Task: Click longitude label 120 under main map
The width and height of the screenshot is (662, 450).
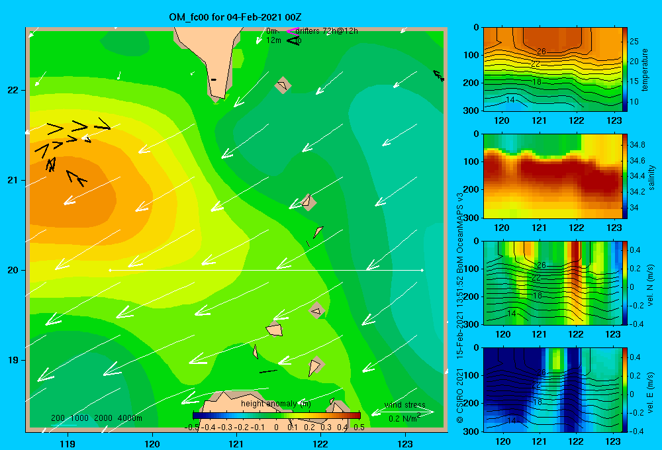Action: (x=152, y=443)
